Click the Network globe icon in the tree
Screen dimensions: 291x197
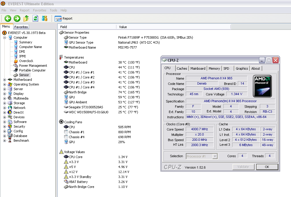pos(10,108)
